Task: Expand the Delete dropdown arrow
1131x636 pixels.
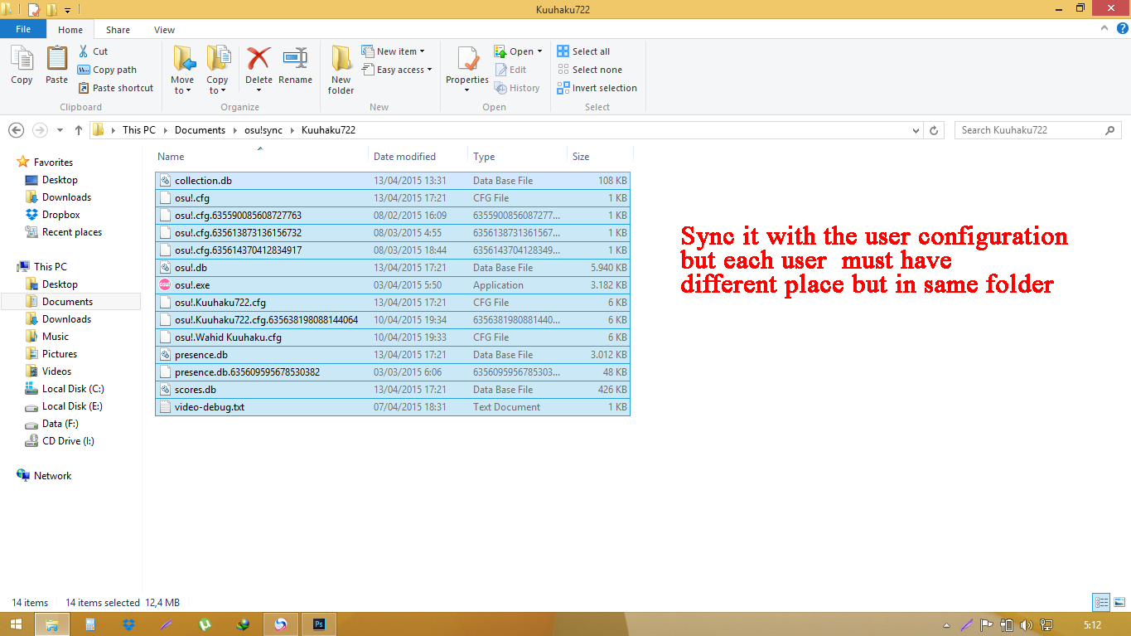Action: coord(259,90)
